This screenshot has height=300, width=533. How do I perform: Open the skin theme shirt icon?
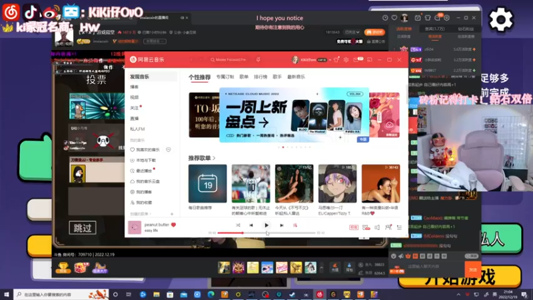click(x=336, y=59)
